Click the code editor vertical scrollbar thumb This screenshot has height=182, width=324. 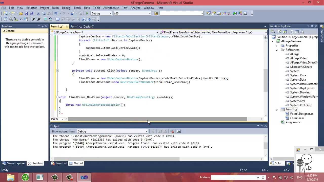pos(266,80)
